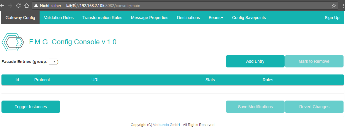Open the Validation Rules tab
Viewport: 345px width, 129px height.
click(59, 18)
